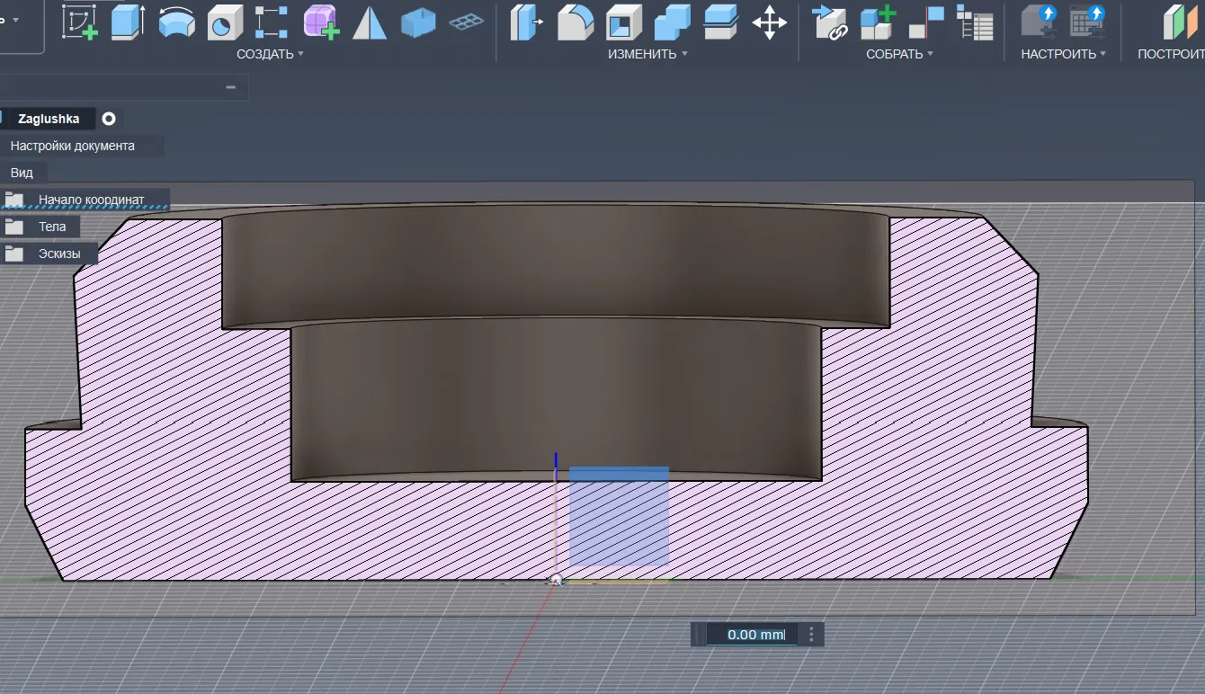The height and width of the screenshot is (694, 1205).
Task: Click the New Component icon
Action: [x=879, y=22]
